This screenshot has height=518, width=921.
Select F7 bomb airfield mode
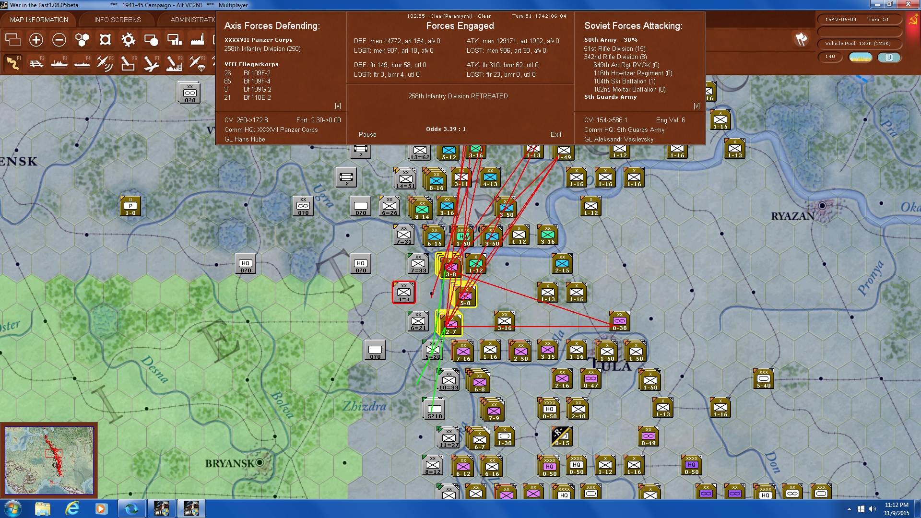(x=151, y=63)
